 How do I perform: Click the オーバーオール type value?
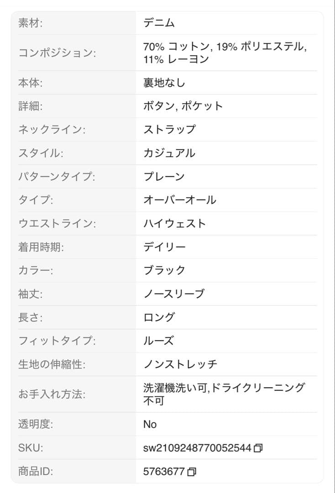[180, 200]
